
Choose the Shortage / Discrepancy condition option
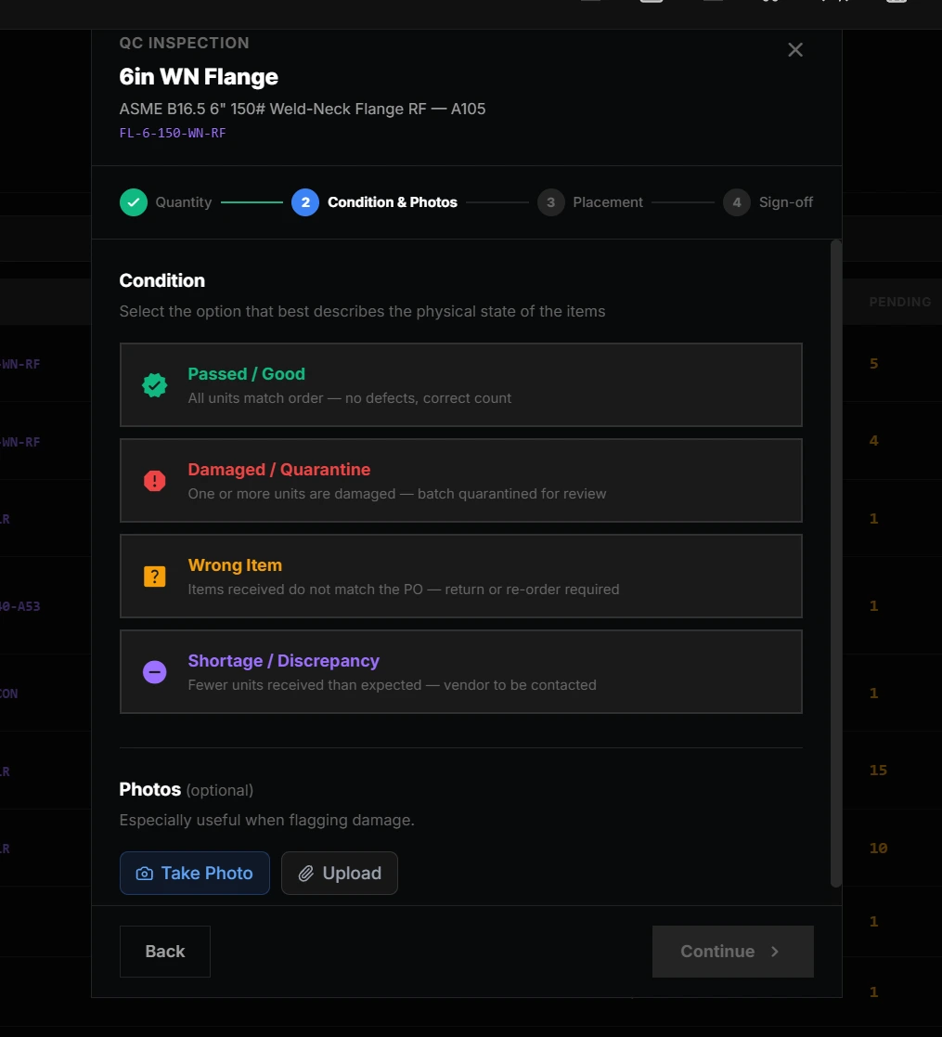(460, 672)
